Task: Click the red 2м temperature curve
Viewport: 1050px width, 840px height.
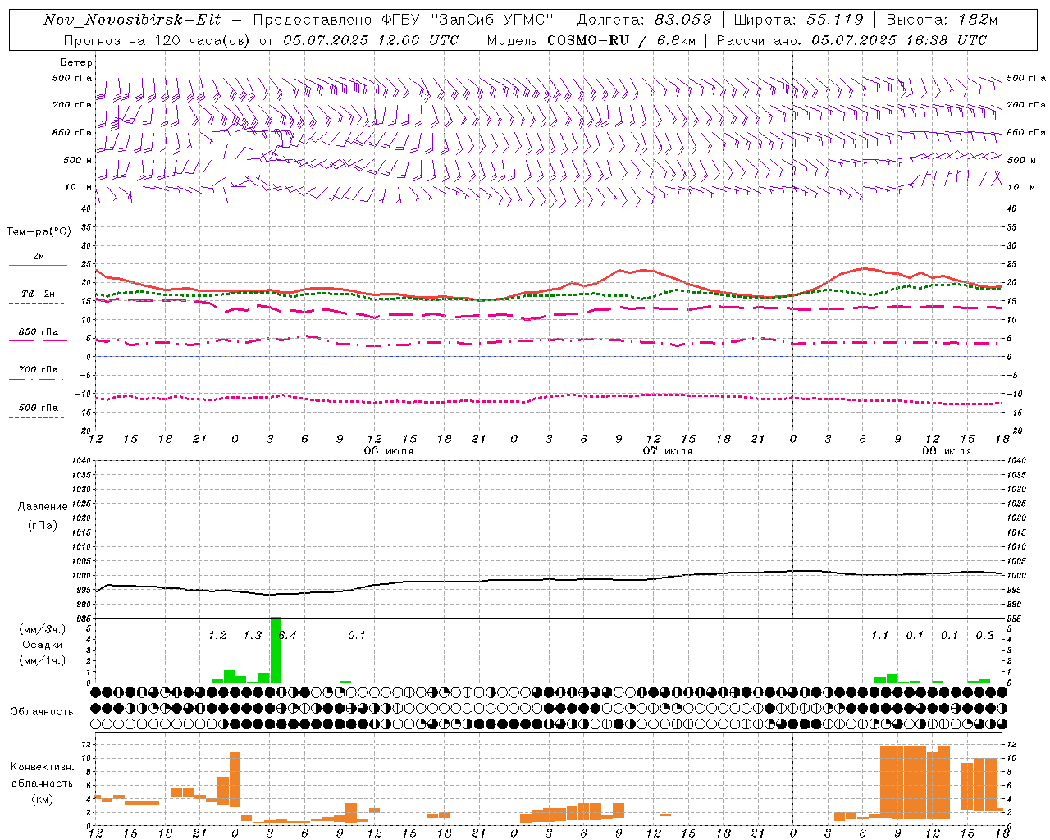Action: [550, 291]
